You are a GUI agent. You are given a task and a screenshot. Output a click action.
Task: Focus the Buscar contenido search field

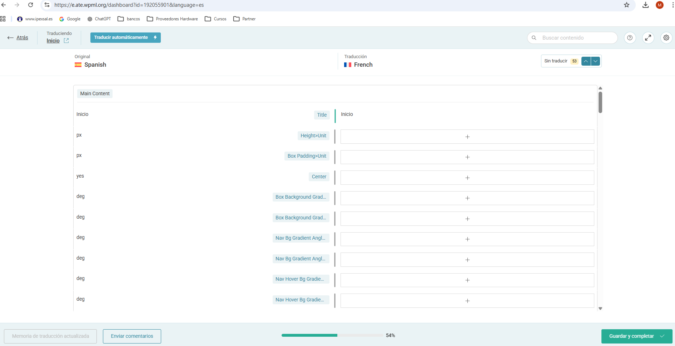click(x=572, y=38)
